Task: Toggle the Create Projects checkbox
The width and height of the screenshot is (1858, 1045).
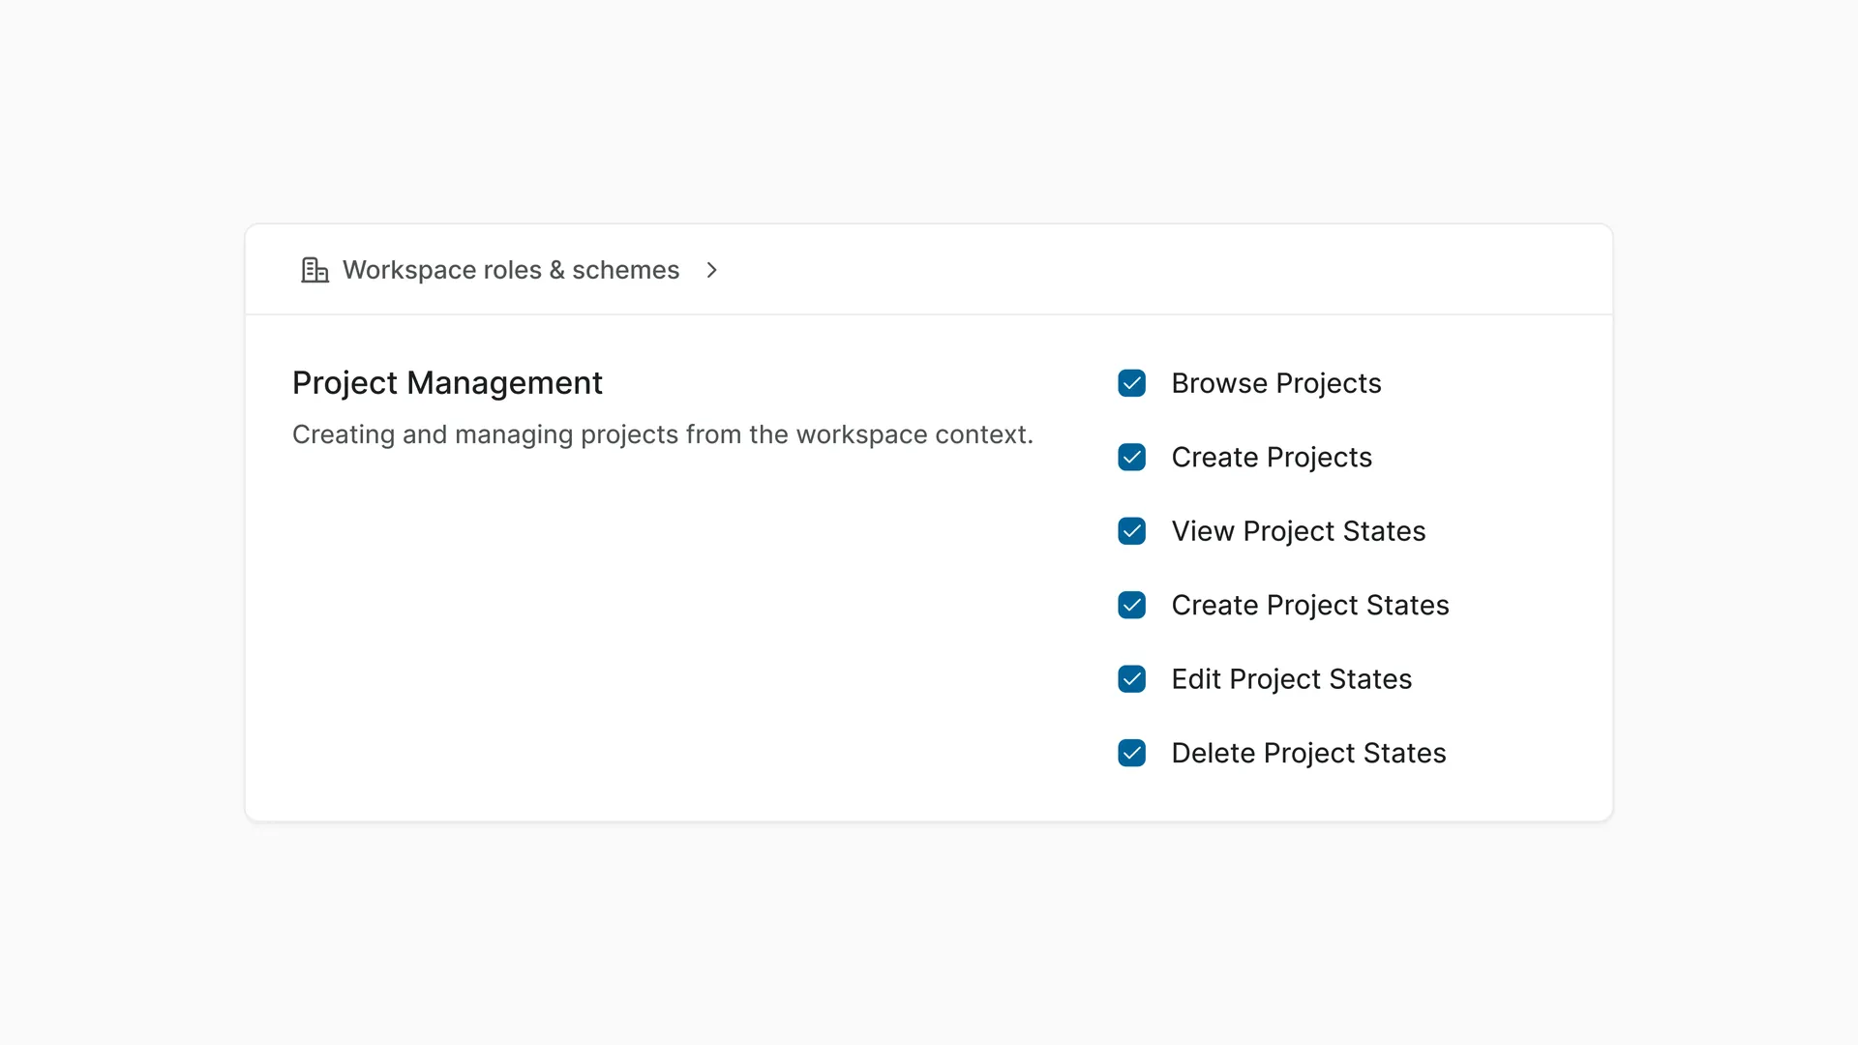Action: tap(1131, 457)
